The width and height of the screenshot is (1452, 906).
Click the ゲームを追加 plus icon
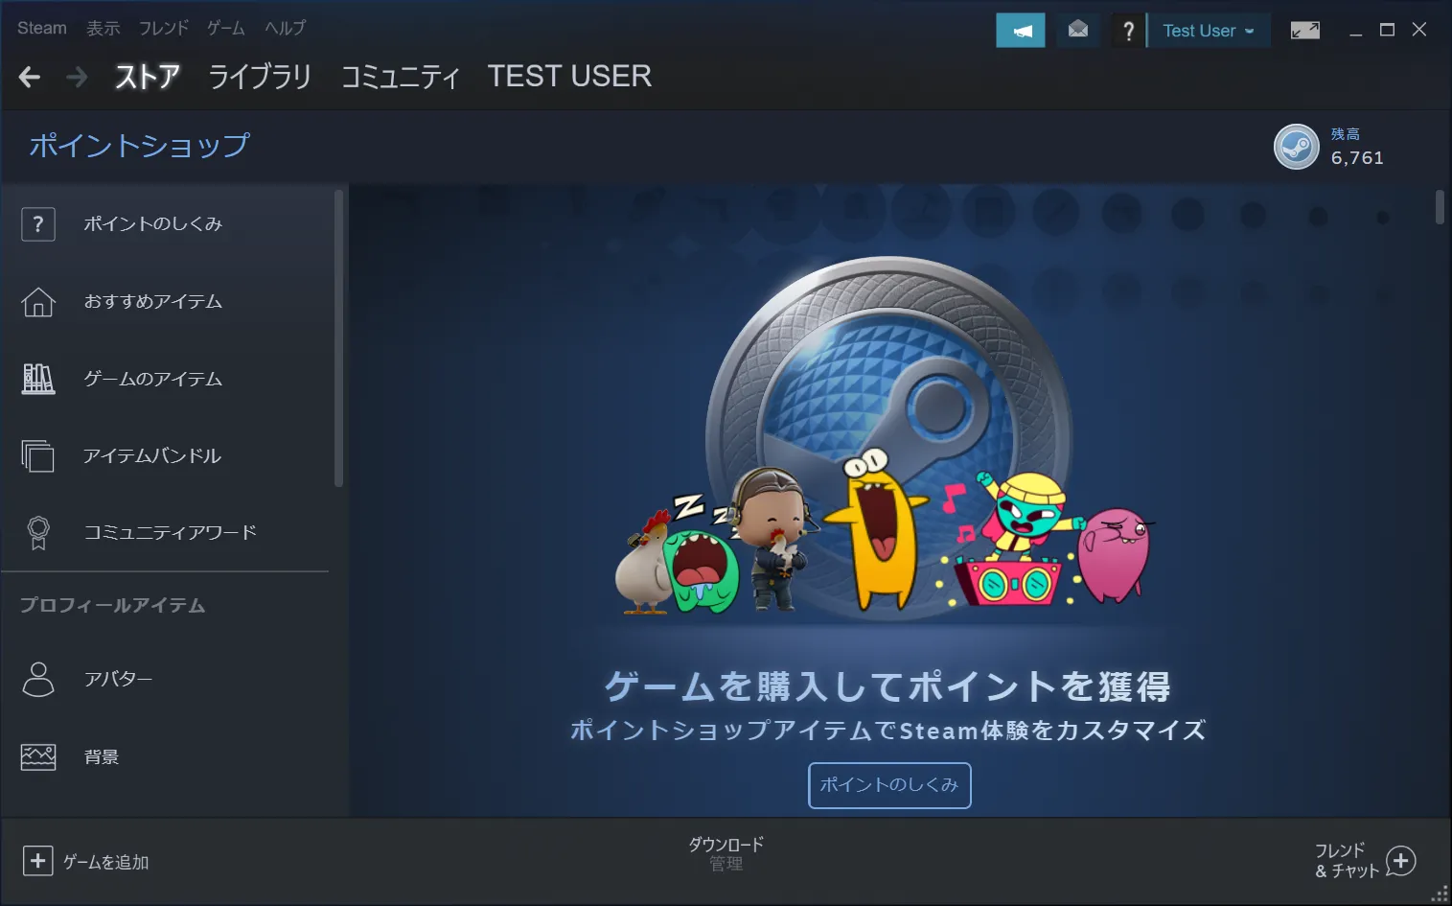(x=37, y=861)
